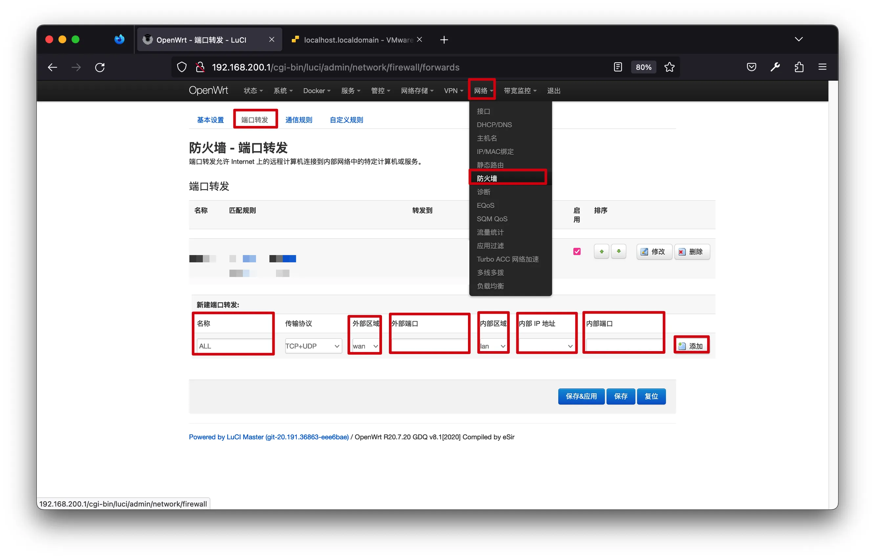
Task: Select DHCP/DNS from the network menu
Action: point(510,125)
